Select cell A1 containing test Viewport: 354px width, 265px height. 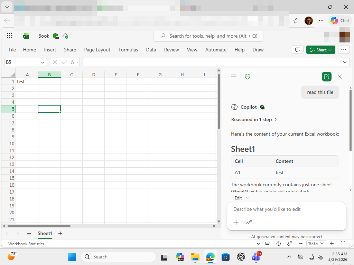pyautogui.click(x=27, y=81)
